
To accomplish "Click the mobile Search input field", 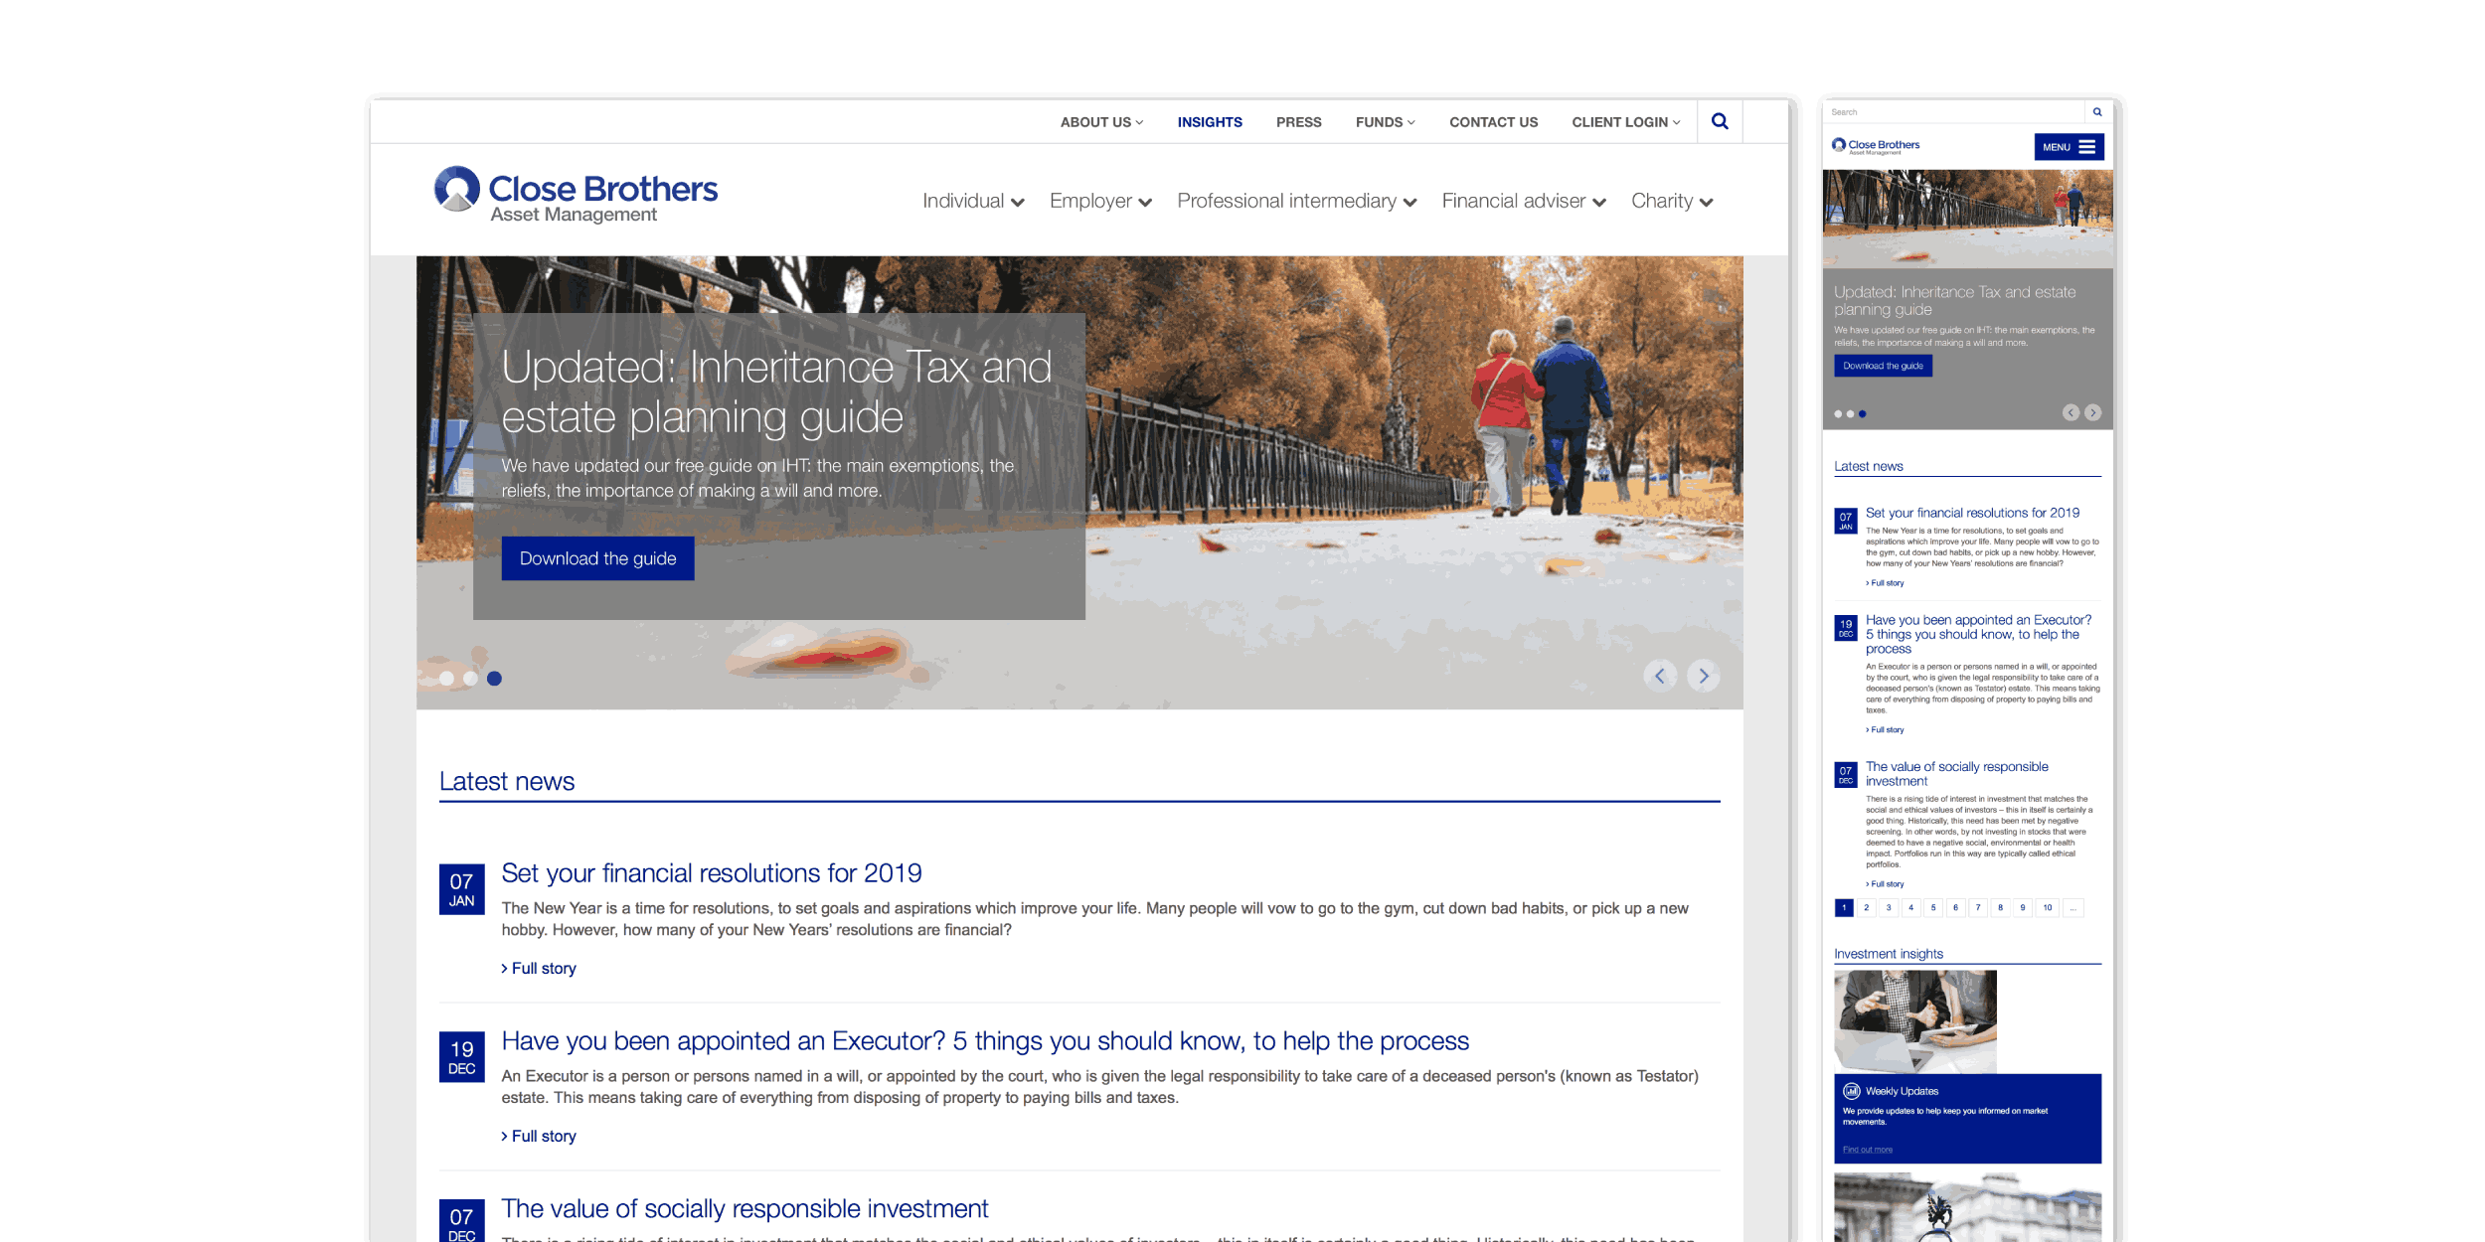I will click(x=1953, y=112).
